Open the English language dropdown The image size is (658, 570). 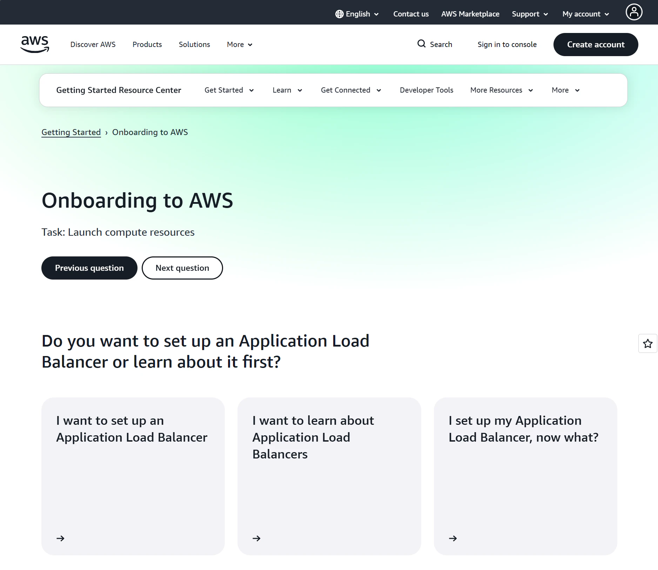tap(357, 14)
